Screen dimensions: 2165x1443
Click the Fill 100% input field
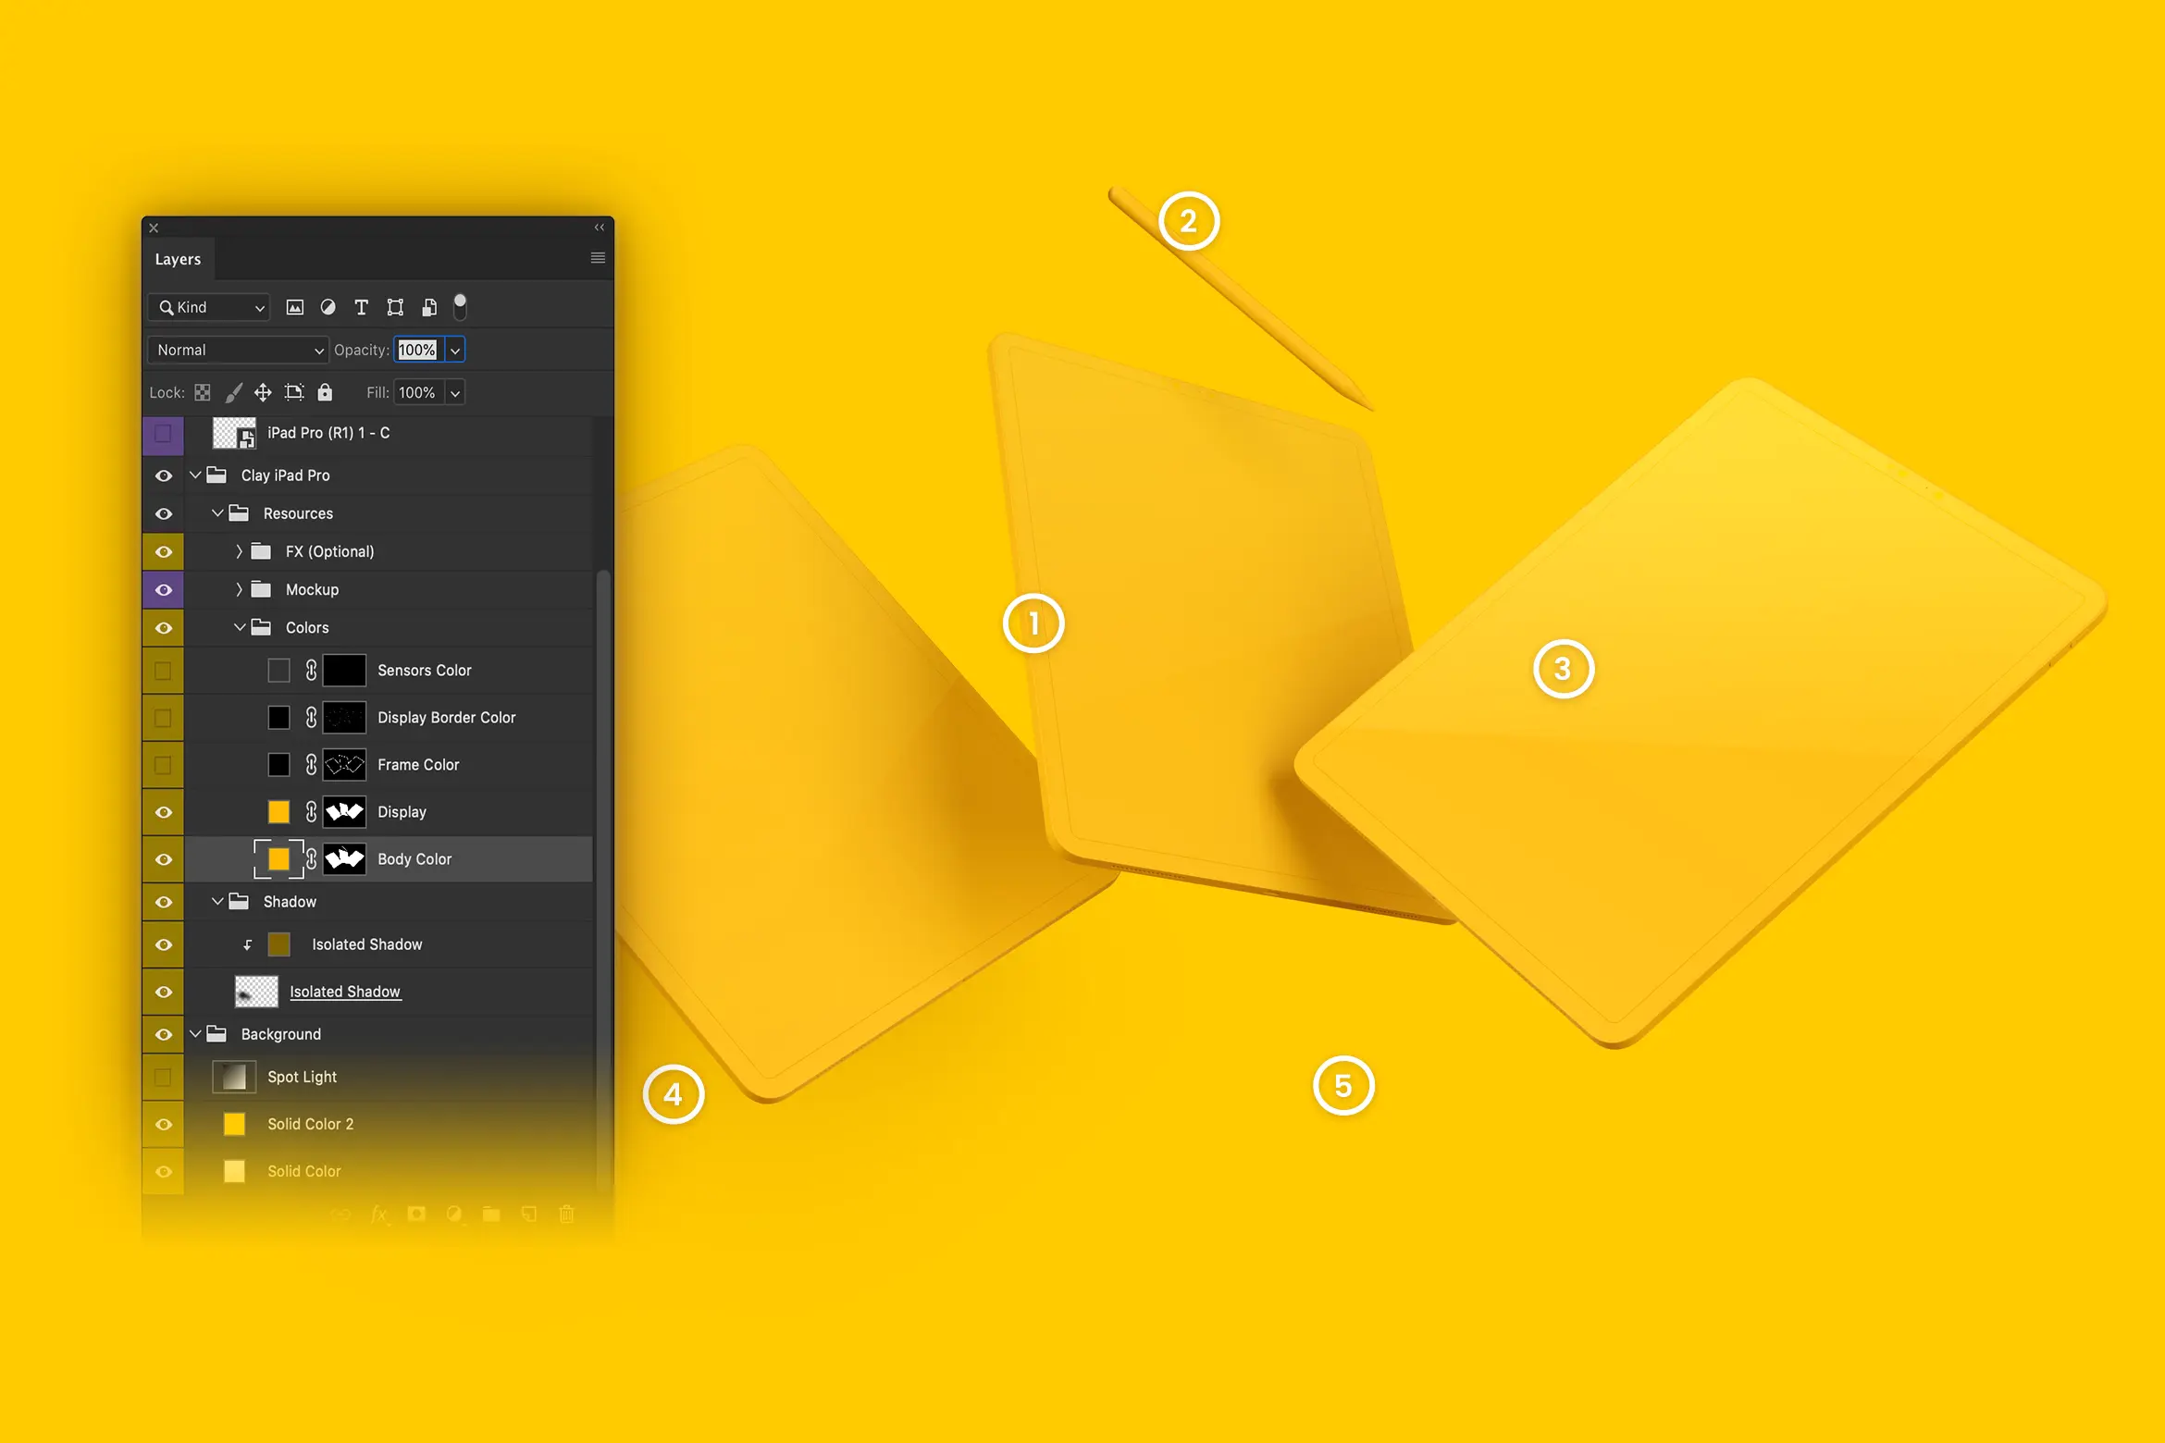pyautogui.click(x=418, y=393)
